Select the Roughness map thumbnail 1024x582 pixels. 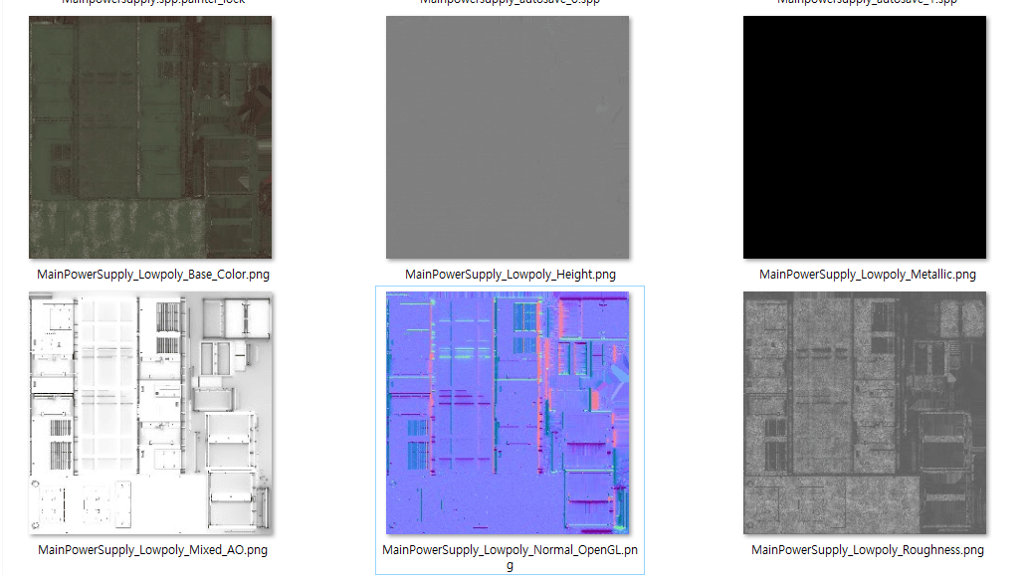click(865, 413)
